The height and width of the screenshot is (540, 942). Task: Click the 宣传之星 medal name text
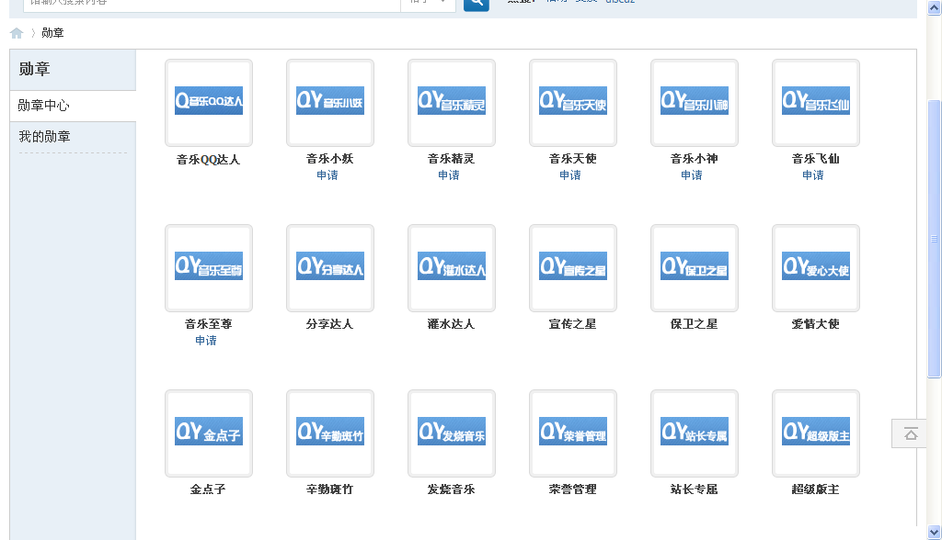tap(572, 324)
